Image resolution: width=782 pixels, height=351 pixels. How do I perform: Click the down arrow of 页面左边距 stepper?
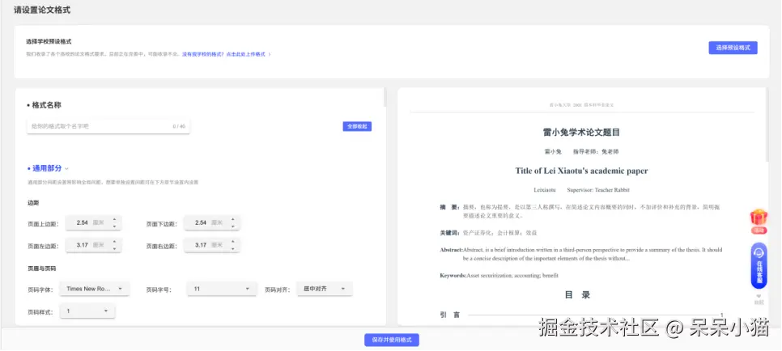tap(114, 249)
